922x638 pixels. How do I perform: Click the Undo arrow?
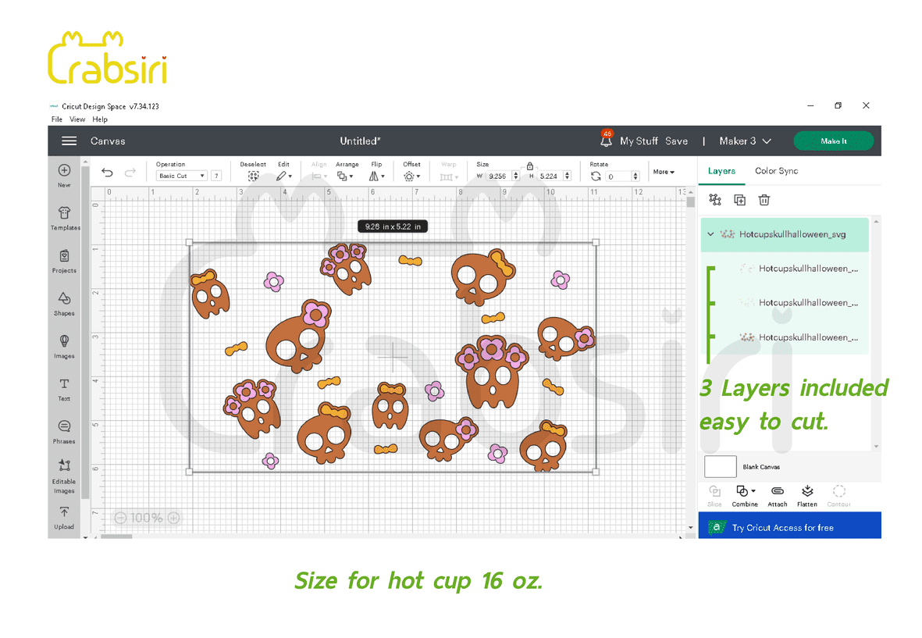click(108, 173)
